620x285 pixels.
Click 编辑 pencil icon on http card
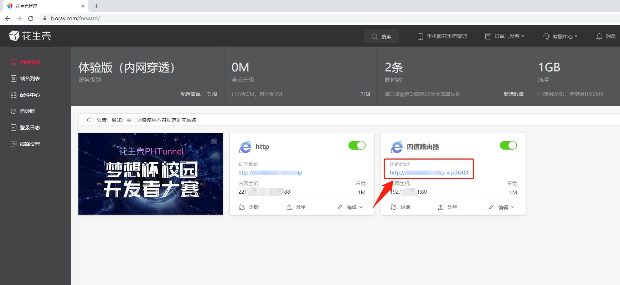pyautogui.click(x=340, y=208)
